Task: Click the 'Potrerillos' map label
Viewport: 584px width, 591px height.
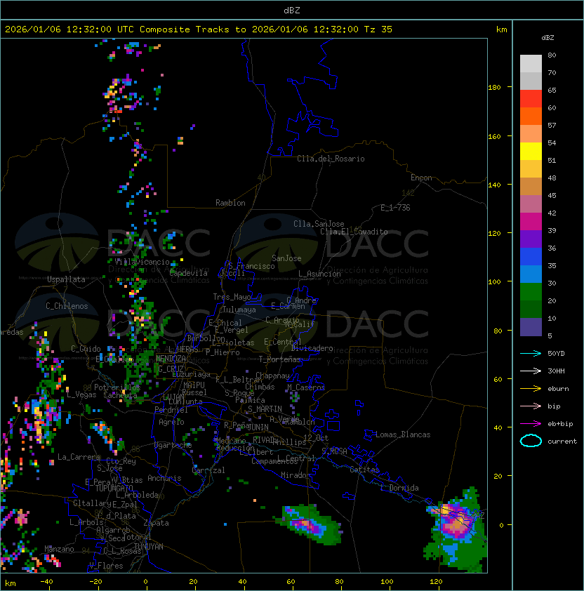Action: pos(117,387)
